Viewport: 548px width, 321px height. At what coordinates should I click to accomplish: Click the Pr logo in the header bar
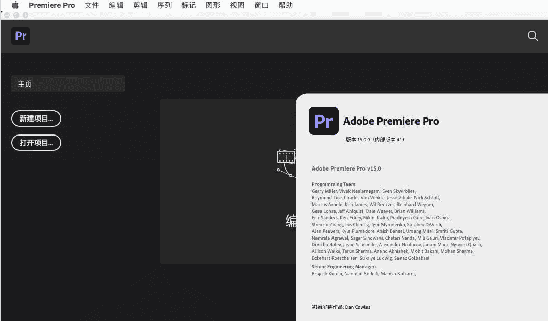[x=21, y=36]
